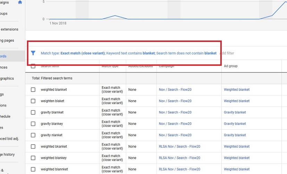Tick the checkbox for 'gravity nlanket'
The image size is (287, 174).
(33, 135)
